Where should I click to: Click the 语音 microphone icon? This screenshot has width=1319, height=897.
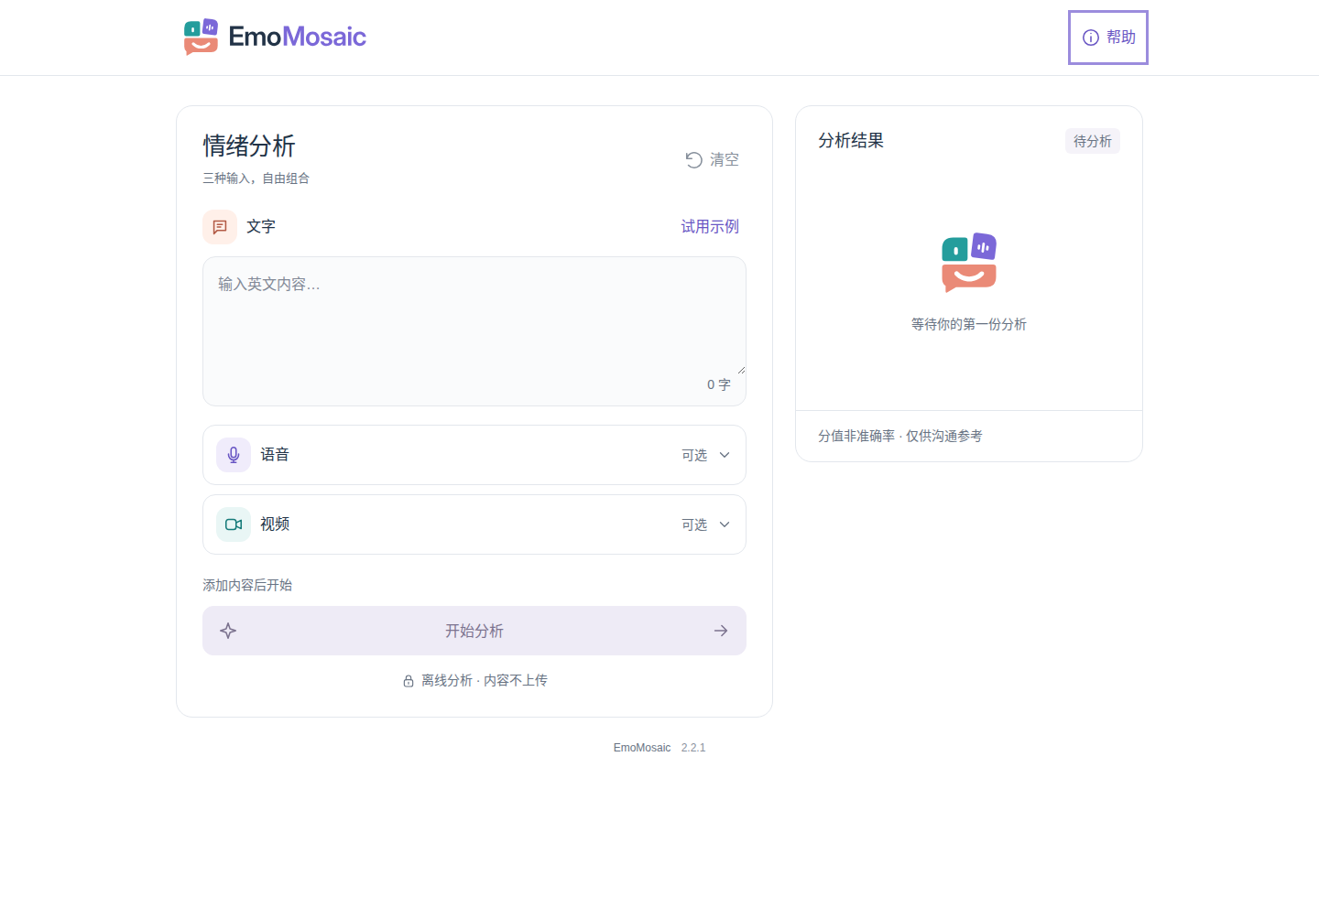234,455
